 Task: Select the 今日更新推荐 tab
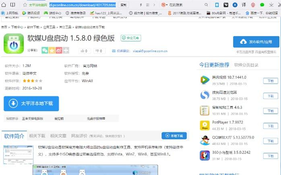click(x=214, y=65)
